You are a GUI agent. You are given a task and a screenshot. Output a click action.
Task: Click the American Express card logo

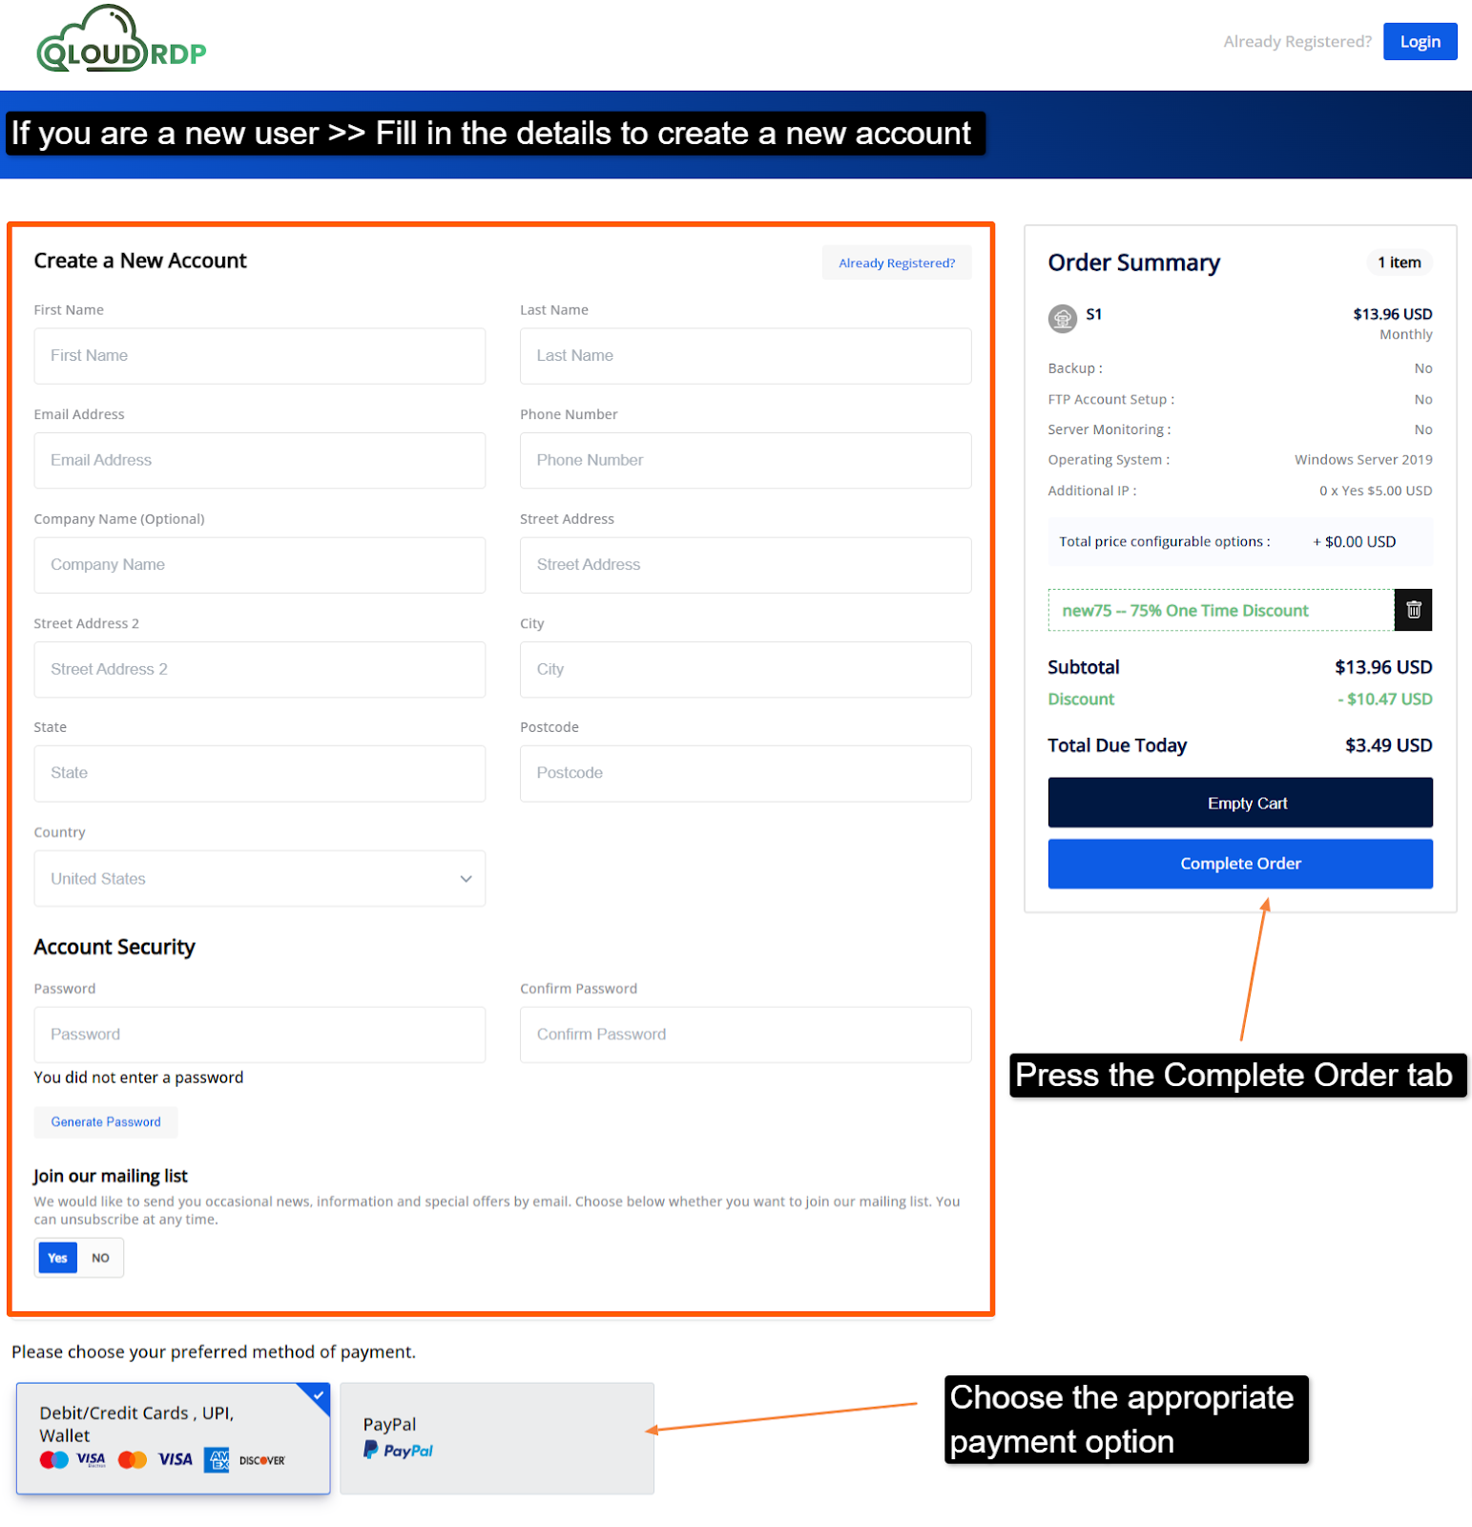pyautogui.click(x=218, y=1459)
